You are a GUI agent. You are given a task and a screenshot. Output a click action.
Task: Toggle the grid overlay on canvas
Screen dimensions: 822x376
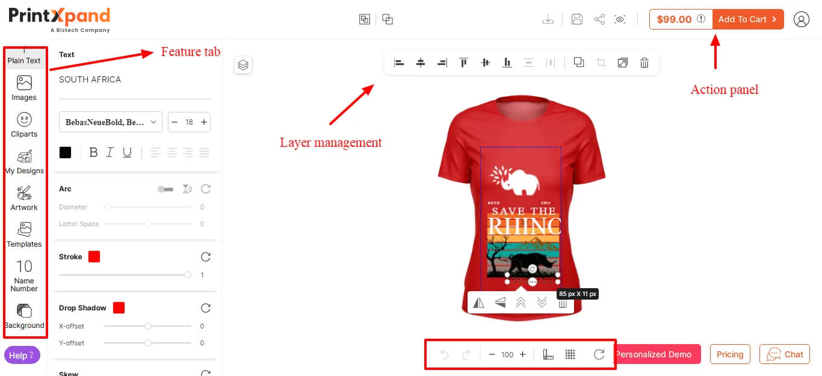coord(570,354)
